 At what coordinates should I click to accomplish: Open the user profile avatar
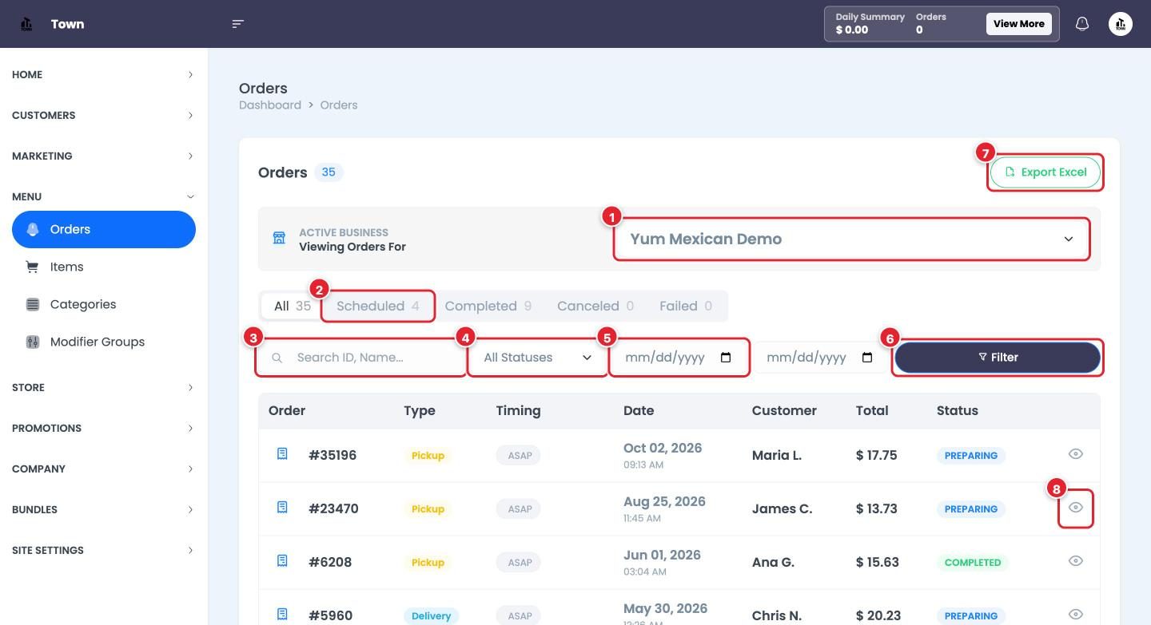tap(1121, 24)
